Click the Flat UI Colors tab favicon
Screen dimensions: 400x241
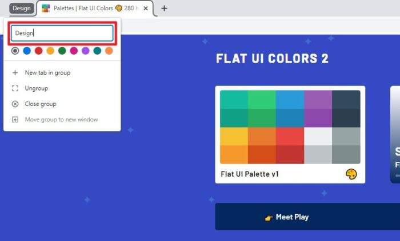click(x=46, y=9)
